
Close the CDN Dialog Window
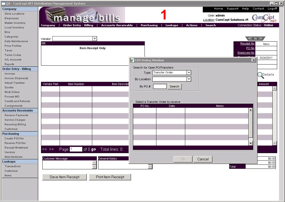point(253,60)
